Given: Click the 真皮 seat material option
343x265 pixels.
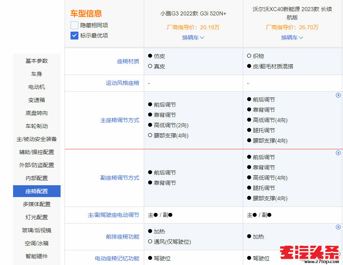Looking at the screenshot, I should 159,66.
